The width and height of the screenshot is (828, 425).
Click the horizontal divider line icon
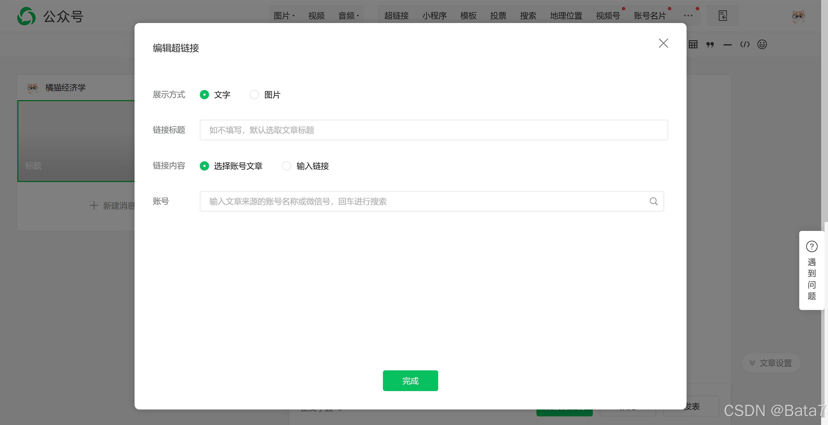[x=727, y=45]
